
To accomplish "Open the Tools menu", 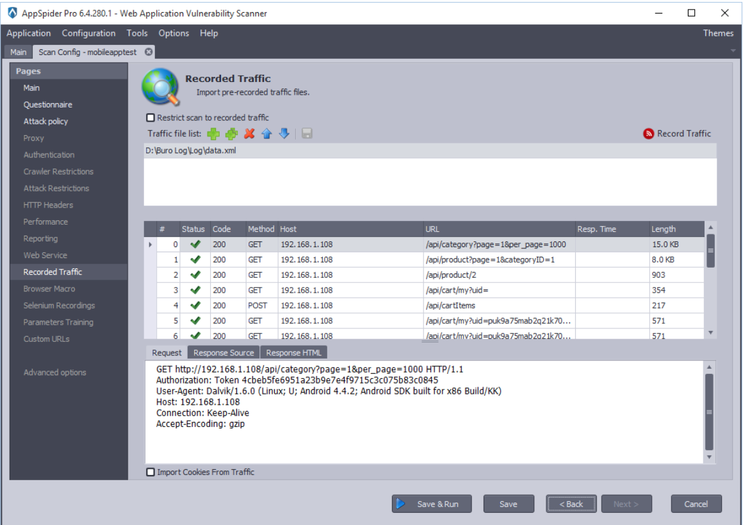I will pos(137,33).
